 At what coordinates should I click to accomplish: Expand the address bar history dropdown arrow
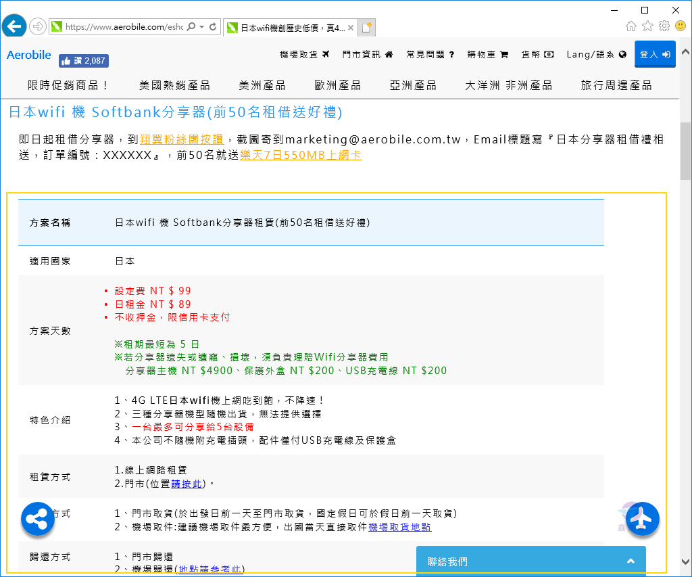tap(201, 27)
